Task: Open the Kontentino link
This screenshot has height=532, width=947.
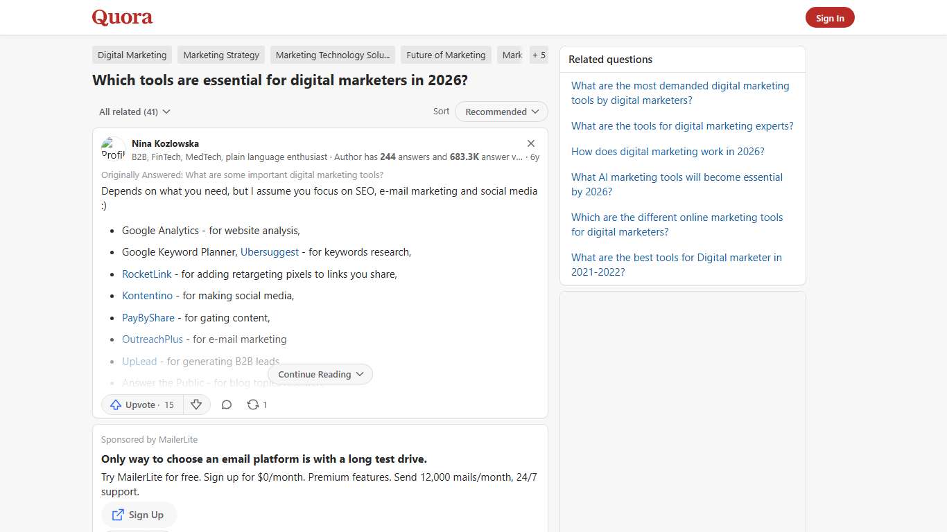Action: click(147, 295)
